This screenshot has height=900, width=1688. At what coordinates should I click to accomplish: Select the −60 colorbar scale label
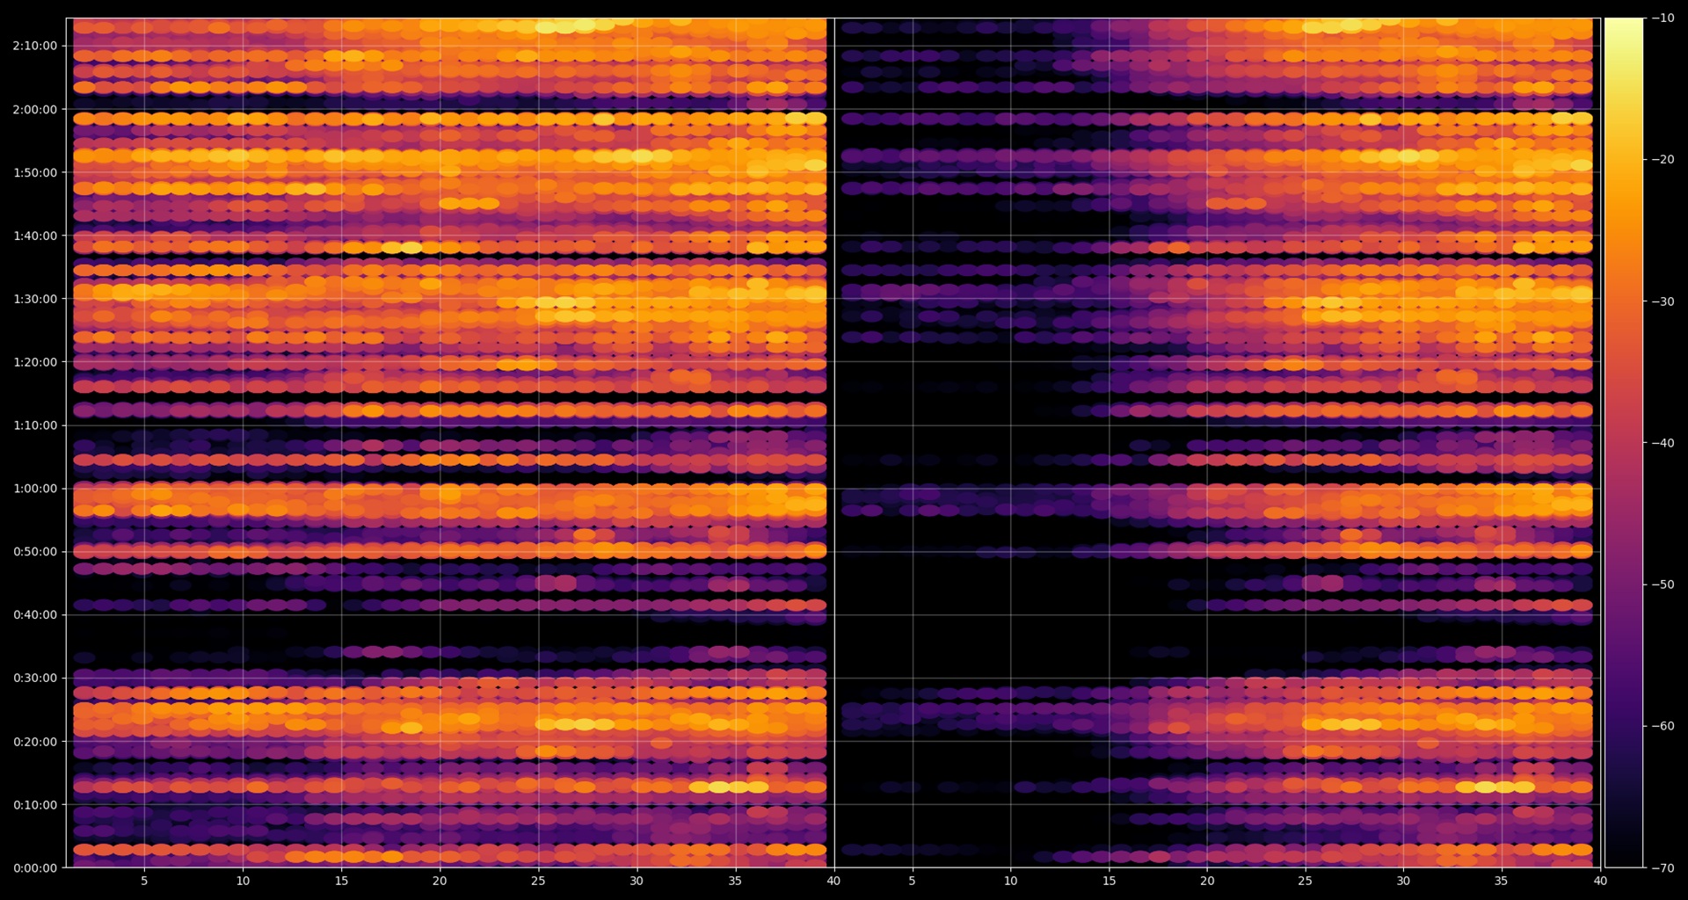(1663, 726)
